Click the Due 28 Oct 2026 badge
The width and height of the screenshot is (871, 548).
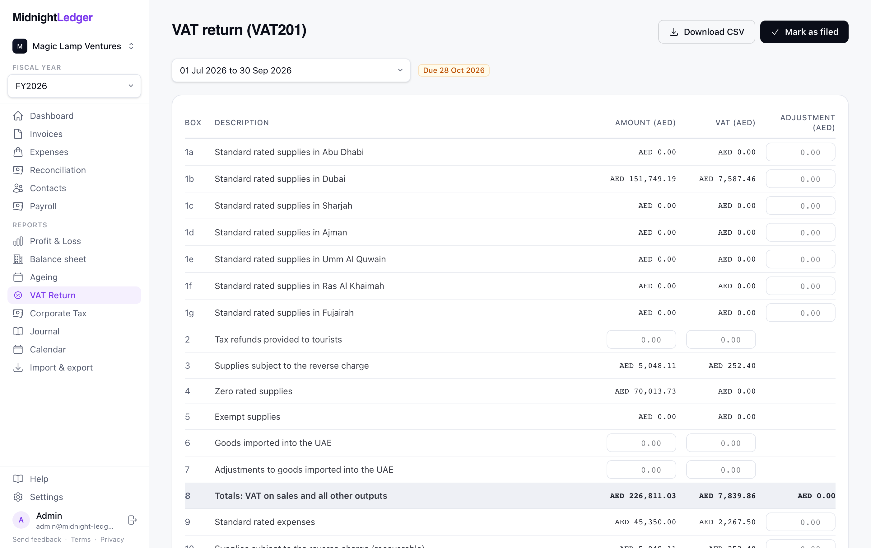point(454,70)
